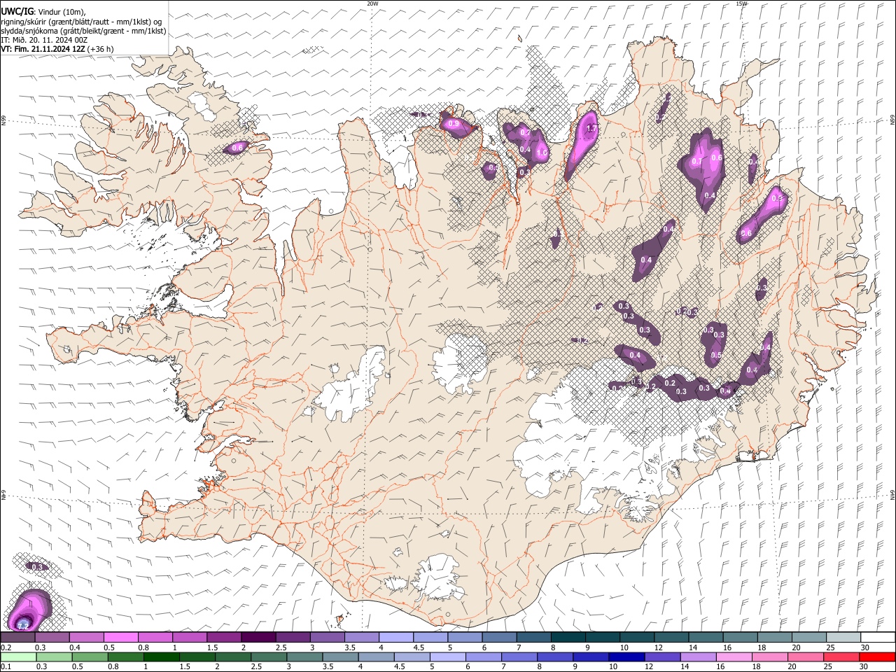
Task: Click the dark teal 8–9 snow scale swatch
Action: (x=568, y=637)
